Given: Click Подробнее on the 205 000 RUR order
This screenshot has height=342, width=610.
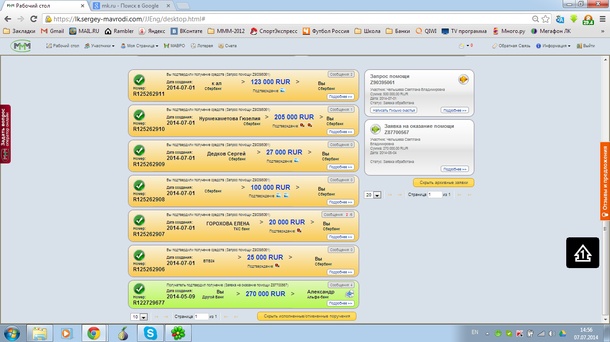Looking at the screenshot, I should (x=340, y=132).
